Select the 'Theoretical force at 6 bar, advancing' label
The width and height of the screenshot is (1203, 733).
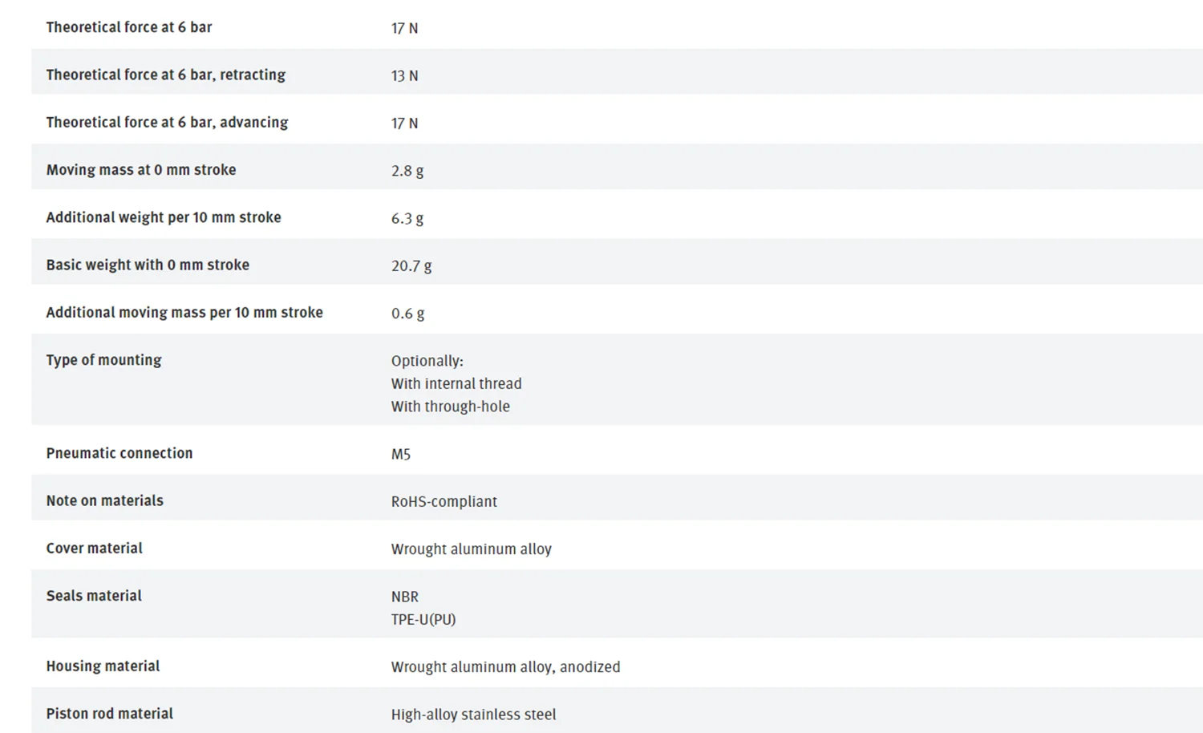167,122
